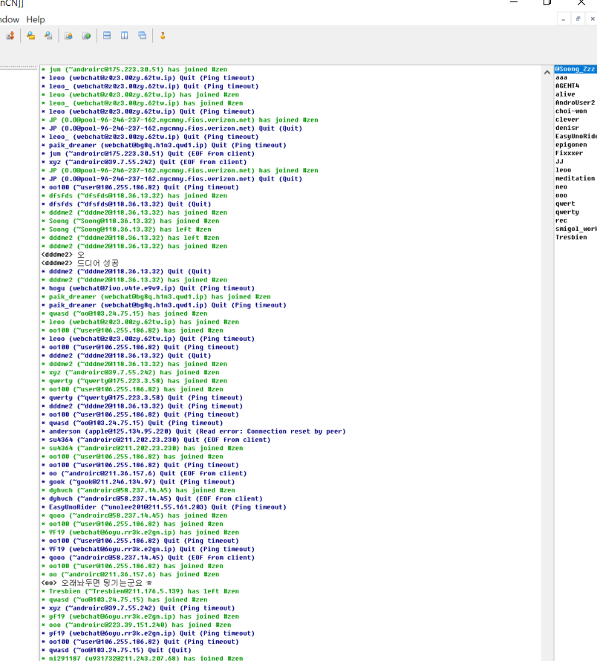This screenshot has width=597, height=661.
Task: Open the notify list icon
Action: tap(68, 36)
